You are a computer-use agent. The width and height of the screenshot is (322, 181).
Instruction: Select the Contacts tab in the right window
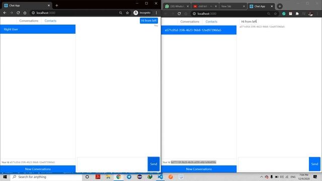coord(211,22)
